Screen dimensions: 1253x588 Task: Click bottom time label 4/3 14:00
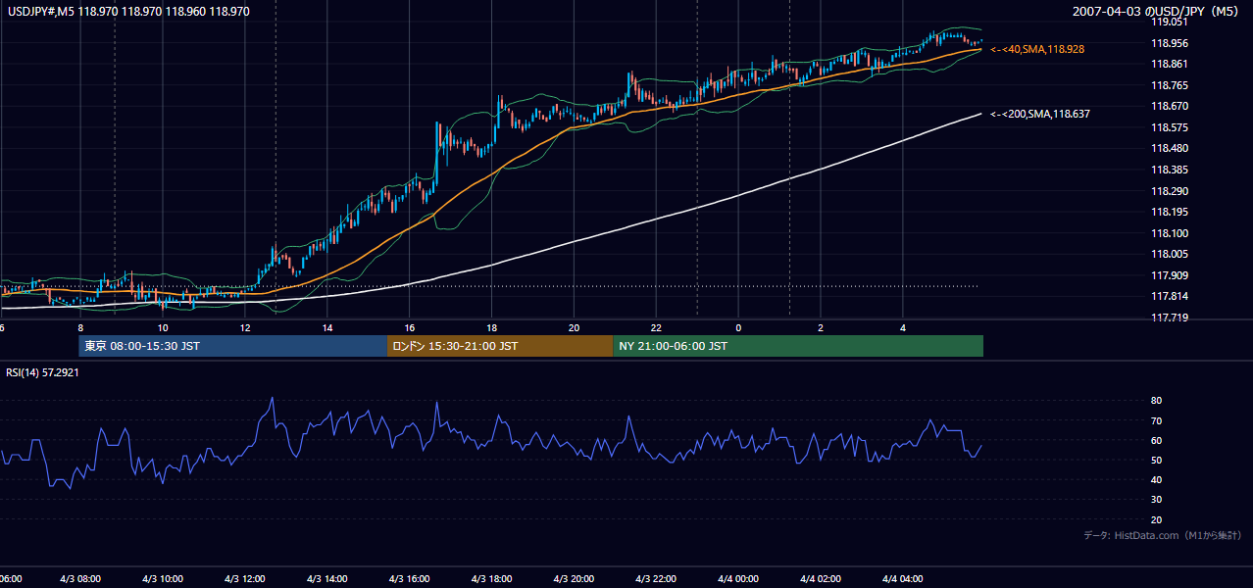click(x=327, y=579)
